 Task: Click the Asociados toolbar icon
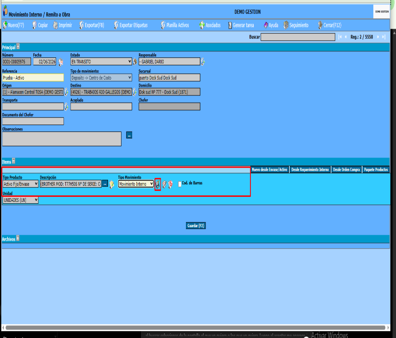tap(202, 25)
